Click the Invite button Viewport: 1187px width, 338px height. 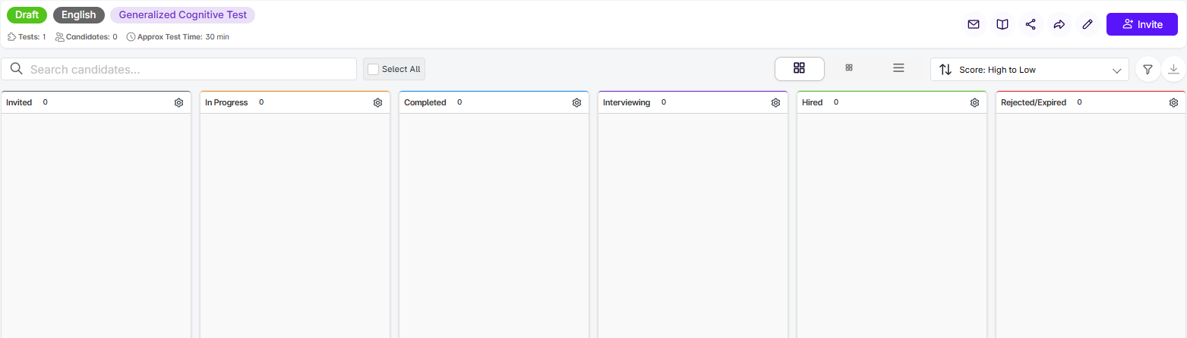(x=1141, y=24)
